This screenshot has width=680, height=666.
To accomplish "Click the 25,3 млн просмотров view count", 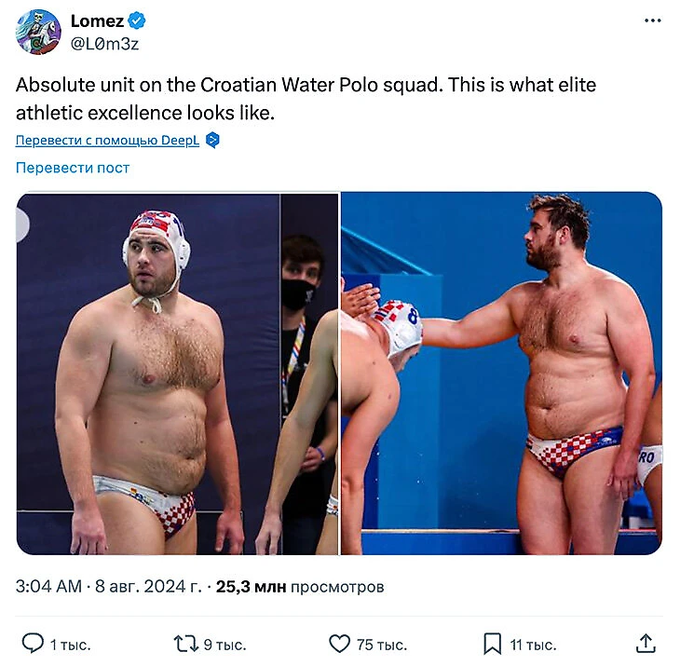I will tap(300, 587).
